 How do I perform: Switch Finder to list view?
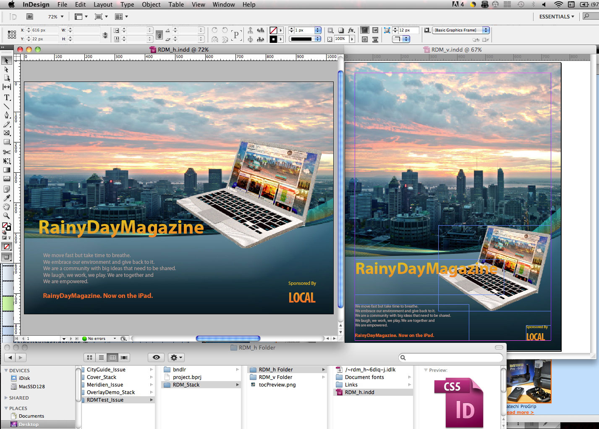click(101, 358)
